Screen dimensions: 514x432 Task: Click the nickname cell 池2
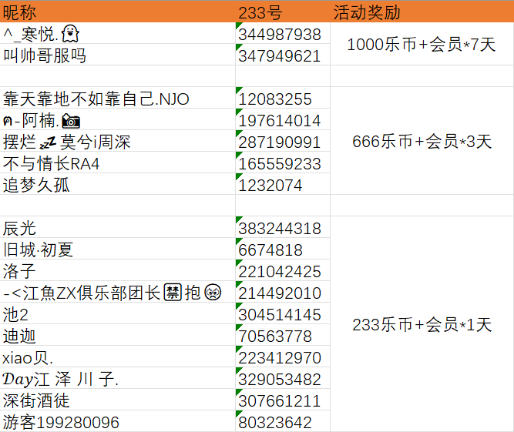point(117,314)
